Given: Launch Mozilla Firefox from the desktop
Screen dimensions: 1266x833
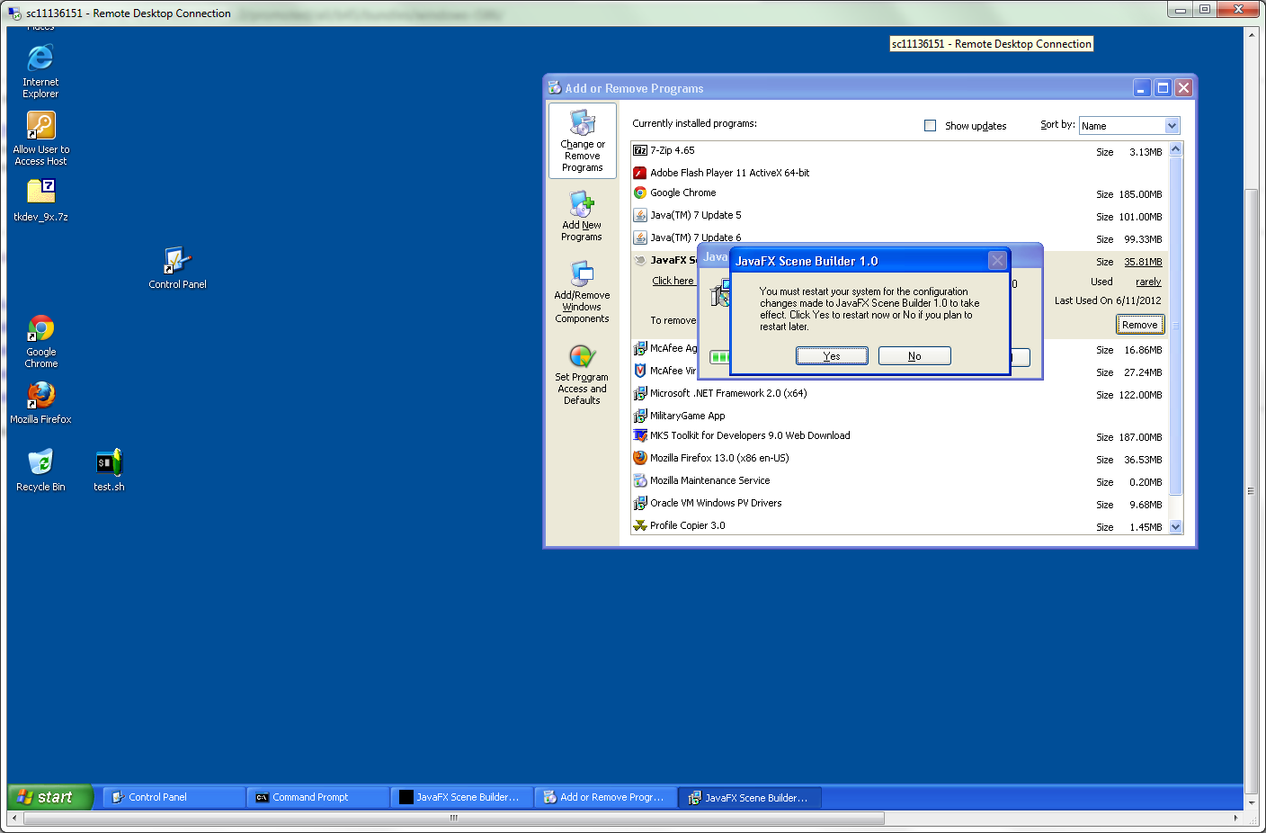Looking at the screenshot, I should click(40, 396).
